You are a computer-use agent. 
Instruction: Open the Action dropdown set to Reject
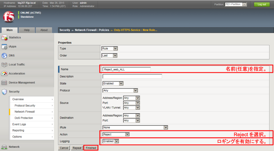116,134
